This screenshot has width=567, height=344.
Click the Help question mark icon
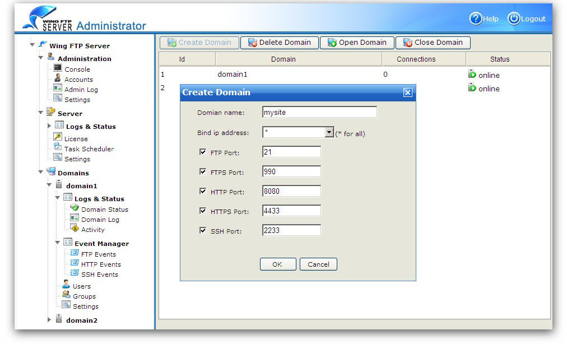(476, 18)
